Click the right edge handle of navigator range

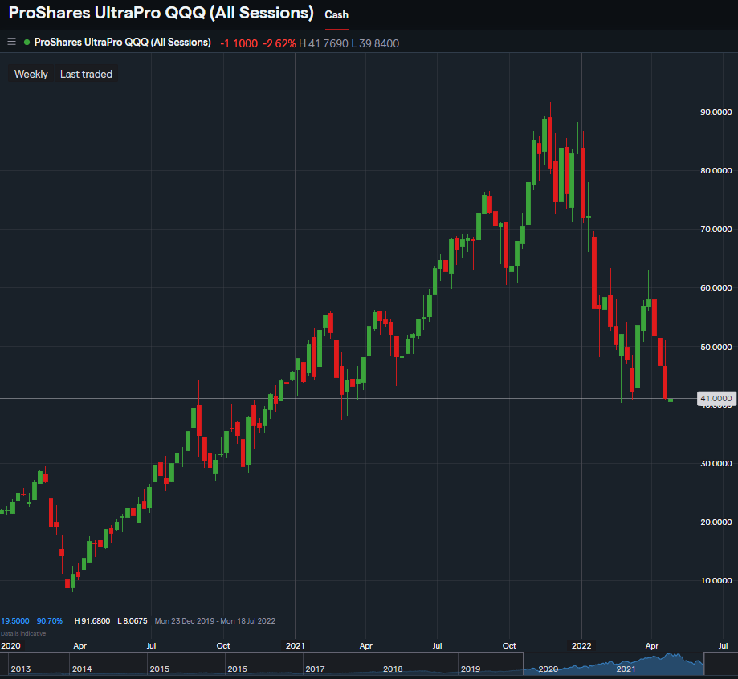tap(704, 663)
